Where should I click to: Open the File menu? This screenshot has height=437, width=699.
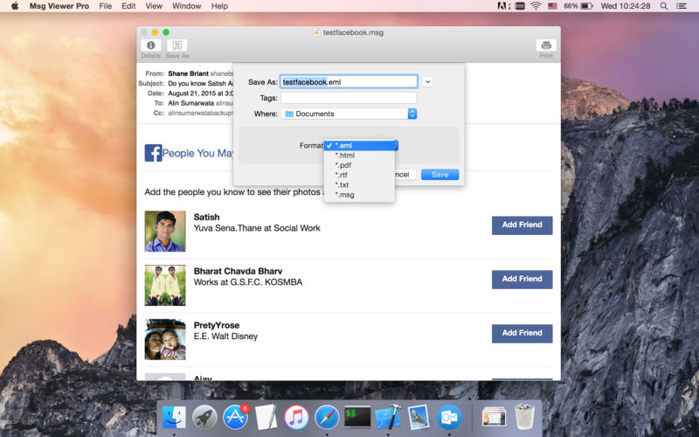(105, 6)
